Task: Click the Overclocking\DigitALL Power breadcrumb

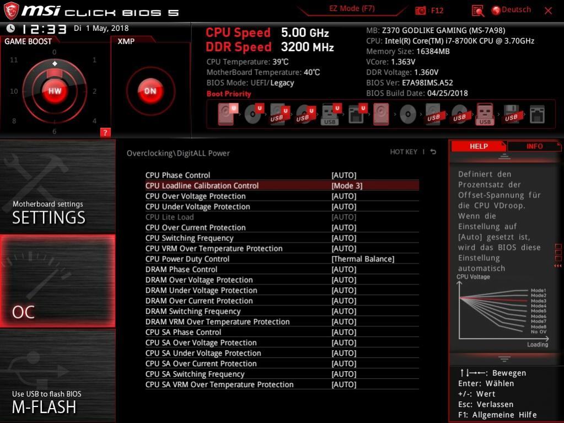Action: coord(178,153)
